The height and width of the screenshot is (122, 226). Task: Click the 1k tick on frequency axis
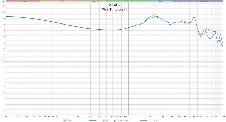click(x=128, y=116)
